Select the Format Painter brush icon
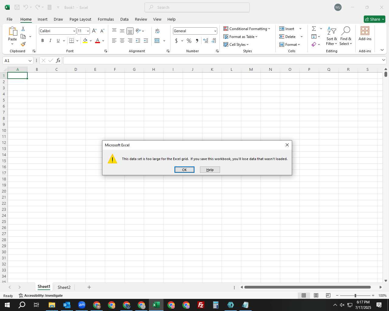The image size is (389, 311). click(23, 44)
